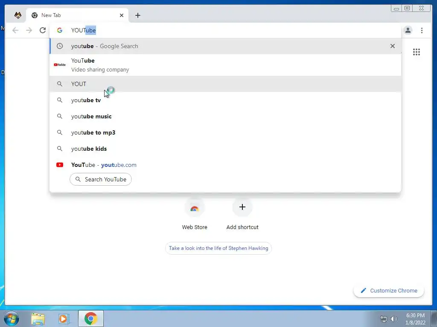Go forward with the forward arrow

pyautogui.click(x=29, y=30)
